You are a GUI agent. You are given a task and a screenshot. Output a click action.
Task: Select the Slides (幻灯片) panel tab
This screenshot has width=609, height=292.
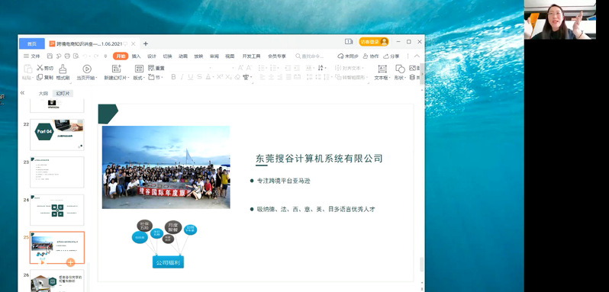click(x=63, y=94)
